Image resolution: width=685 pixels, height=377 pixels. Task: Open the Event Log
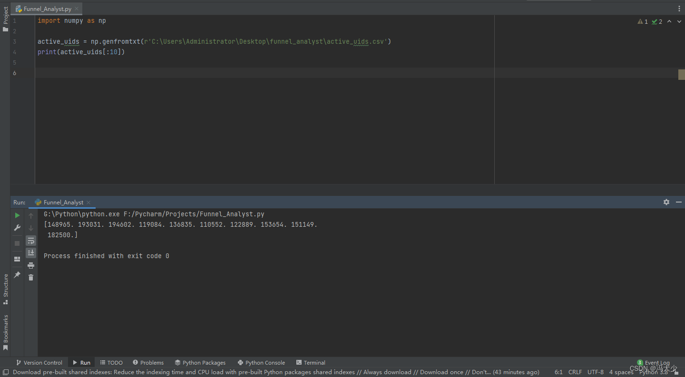653,363
